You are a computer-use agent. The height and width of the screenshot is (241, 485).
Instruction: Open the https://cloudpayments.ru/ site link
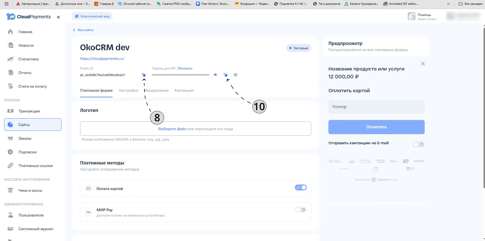(102, 59)
